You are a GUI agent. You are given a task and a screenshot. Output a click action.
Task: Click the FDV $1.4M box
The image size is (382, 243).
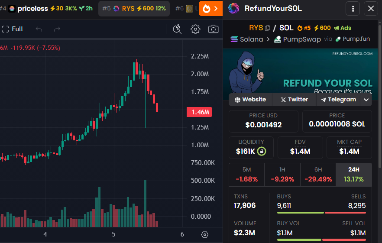[300, 148]
